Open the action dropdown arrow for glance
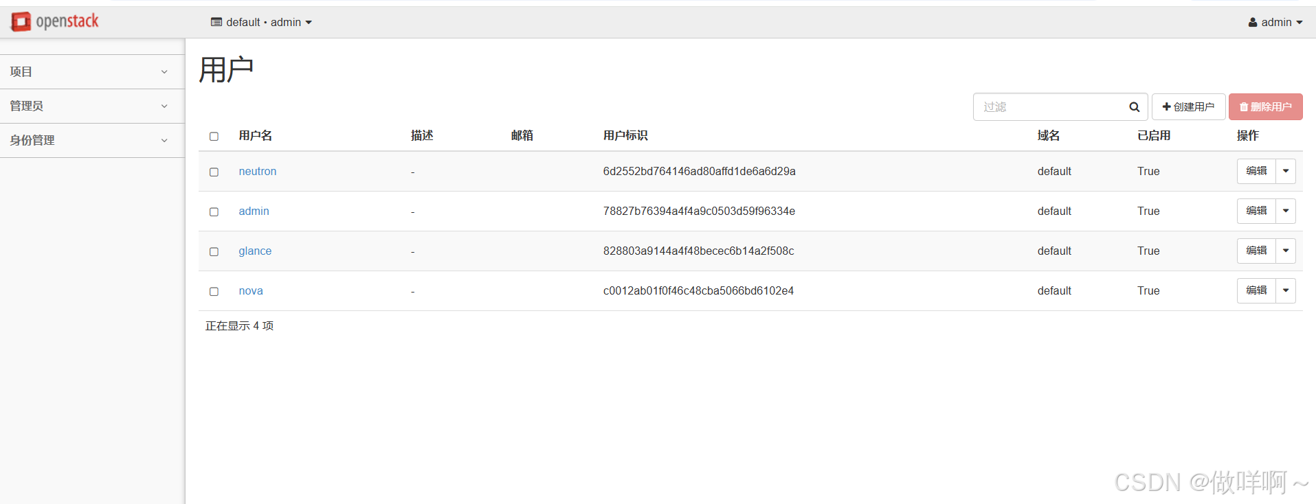Image resolution: width=1316 pixels, height=504 pixels. [x=1286, y=251]
